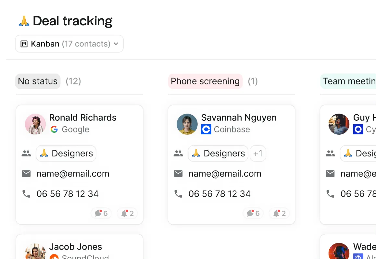Image resolution: width=376 pixels, height=259 pixels.
Task: Click the Google logo under Ronald Richards
Action: [x=54, y=129]
